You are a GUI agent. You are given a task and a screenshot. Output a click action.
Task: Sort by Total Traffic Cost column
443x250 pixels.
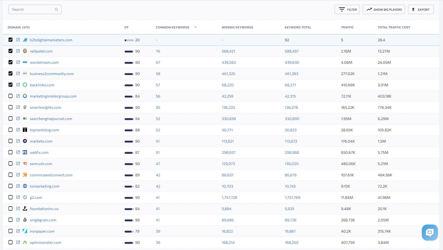click(394, 27)
